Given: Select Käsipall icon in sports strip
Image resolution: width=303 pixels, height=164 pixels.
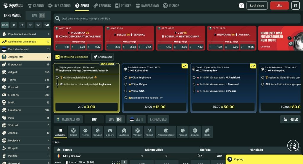Looking at the screenshot, I should coord(149,132).
